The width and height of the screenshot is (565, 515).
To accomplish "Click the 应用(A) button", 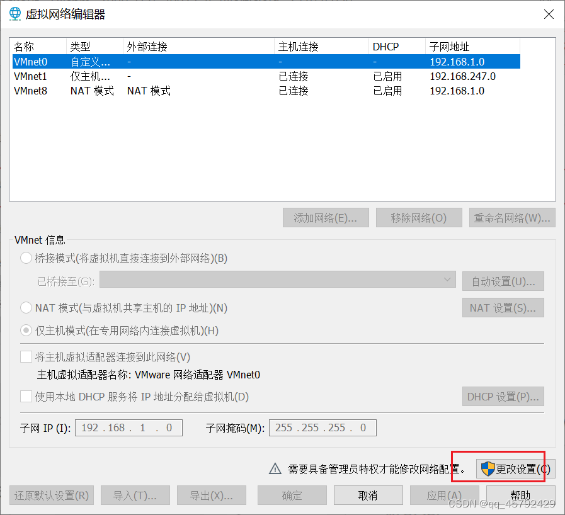I will coord(444,495).
